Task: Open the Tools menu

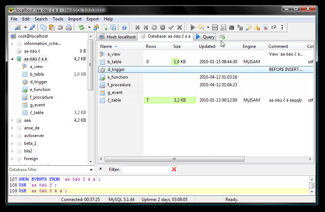Action: click(58, 19)
